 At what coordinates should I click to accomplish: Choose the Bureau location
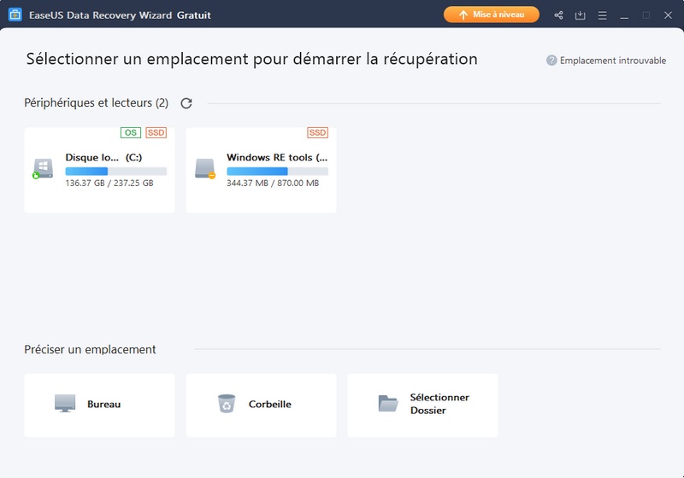99,405
